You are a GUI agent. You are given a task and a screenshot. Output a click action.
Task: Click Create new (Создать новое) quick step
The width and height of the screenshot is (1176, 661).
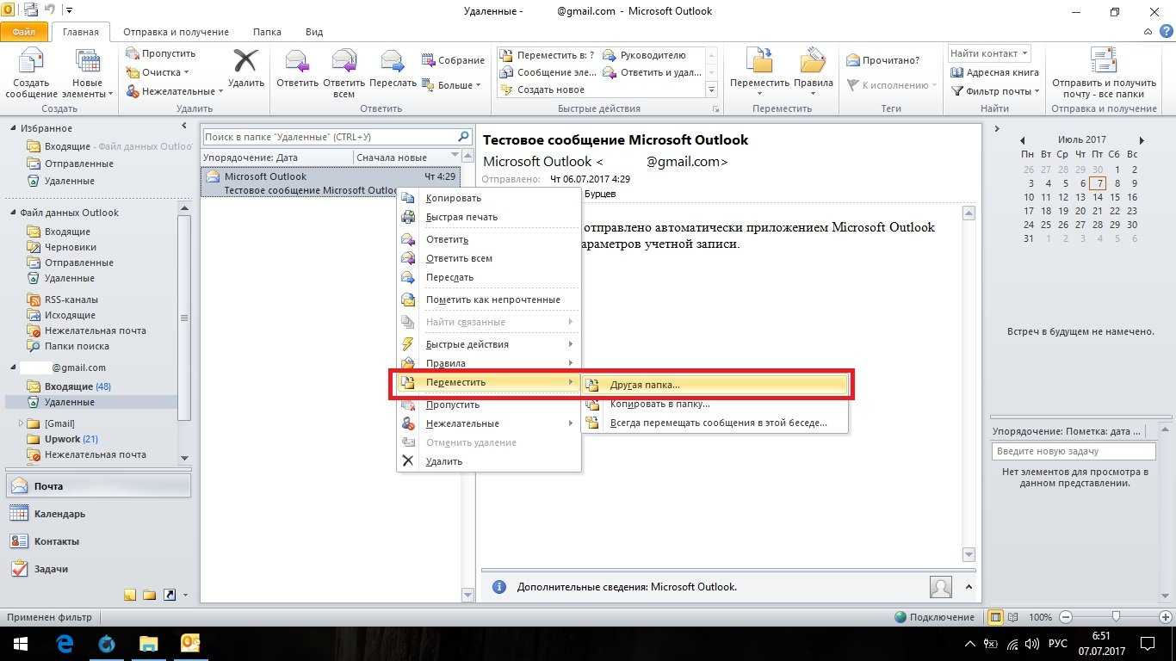[542, 90]
